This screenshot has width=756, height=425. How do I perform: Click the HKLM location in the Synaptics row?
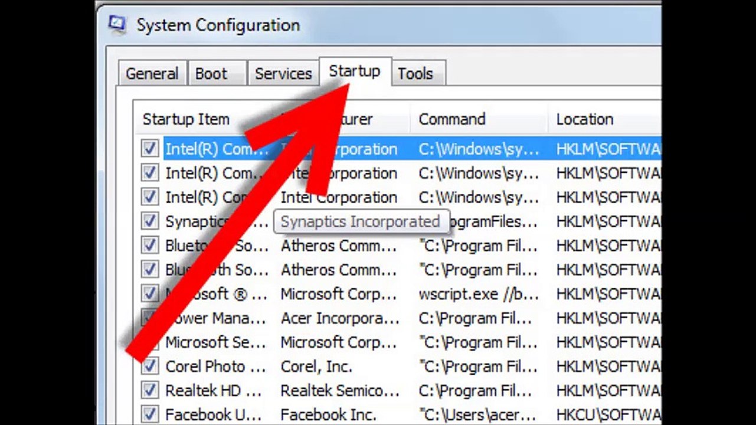pyautogui.click(x=608, y=222)
